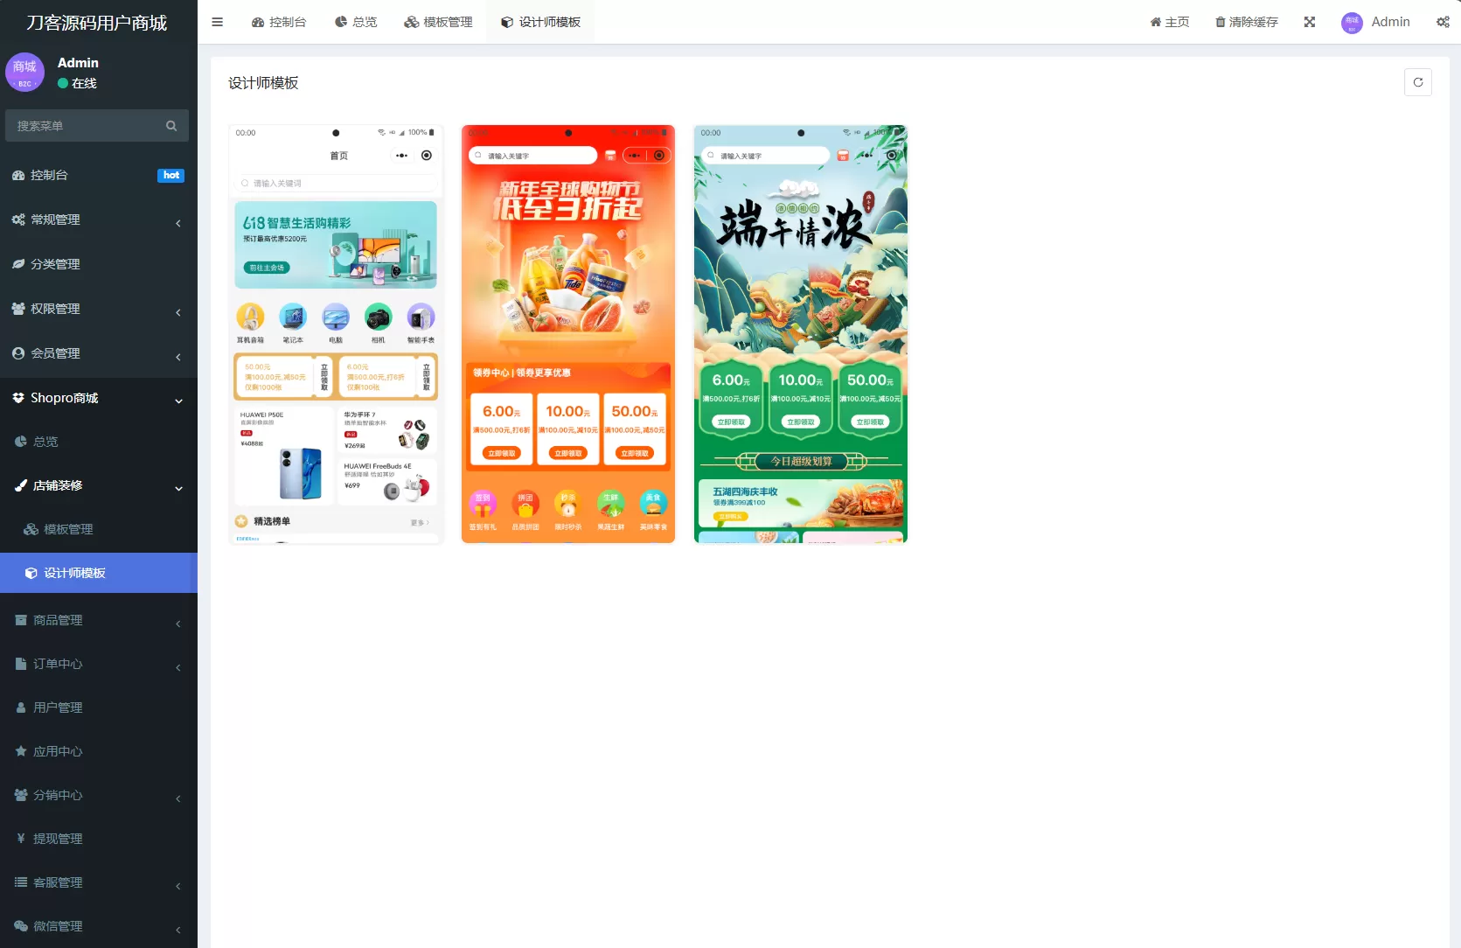Click the search magnifier in sidebar search box
The image size is (1461, 948).
point(171,125)
